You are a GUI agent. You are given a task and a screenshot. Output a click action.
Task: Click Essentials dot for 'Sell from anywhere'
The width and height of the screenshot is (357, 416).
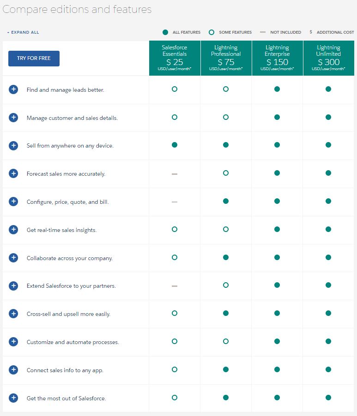click(175, 145)
